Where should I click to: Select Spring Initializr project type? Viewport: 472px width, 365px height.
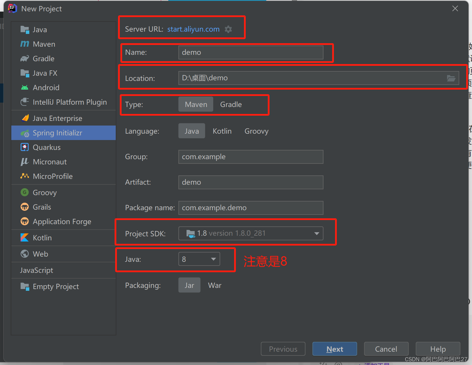click(x=64, y=133)
